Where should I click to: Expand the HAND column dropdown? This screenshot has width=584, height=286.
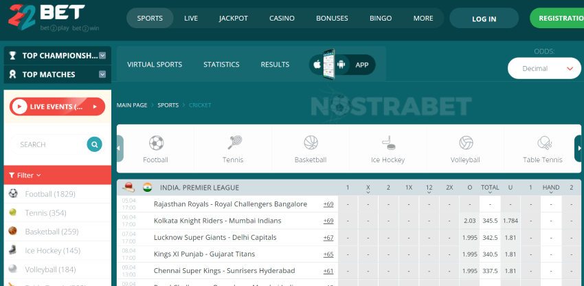click(551, 192)
